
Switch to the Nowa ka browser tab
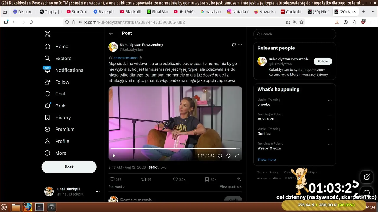(x=264, y=12)
